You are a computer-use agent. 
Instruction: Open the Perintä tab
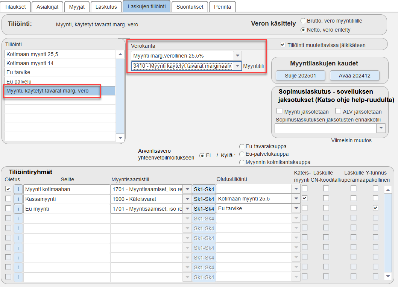pyautogui.click(x=222, y=7)
